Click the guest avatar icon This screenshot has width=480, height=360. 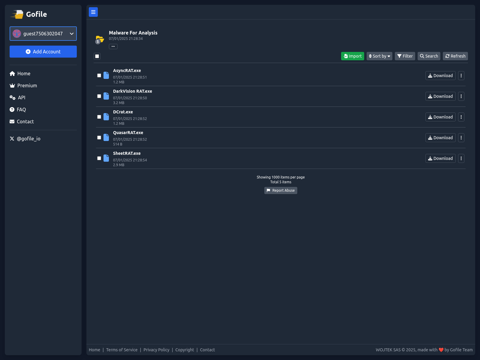click(x=17, y=34)
